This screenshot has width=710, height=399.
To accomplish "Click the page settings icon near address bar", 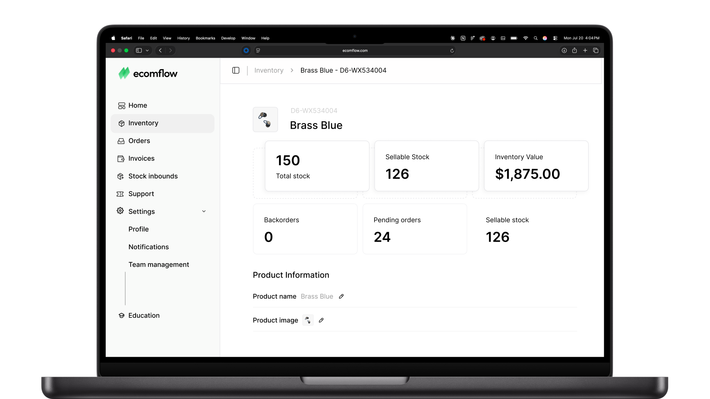I will pyautogui.click(x=258, y=51).
